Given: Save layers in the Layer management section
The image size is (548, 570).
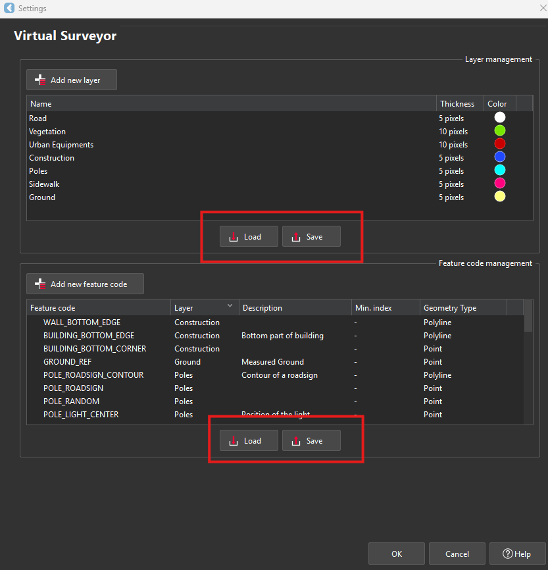Looking at the screenshot, I should (311, 237).
